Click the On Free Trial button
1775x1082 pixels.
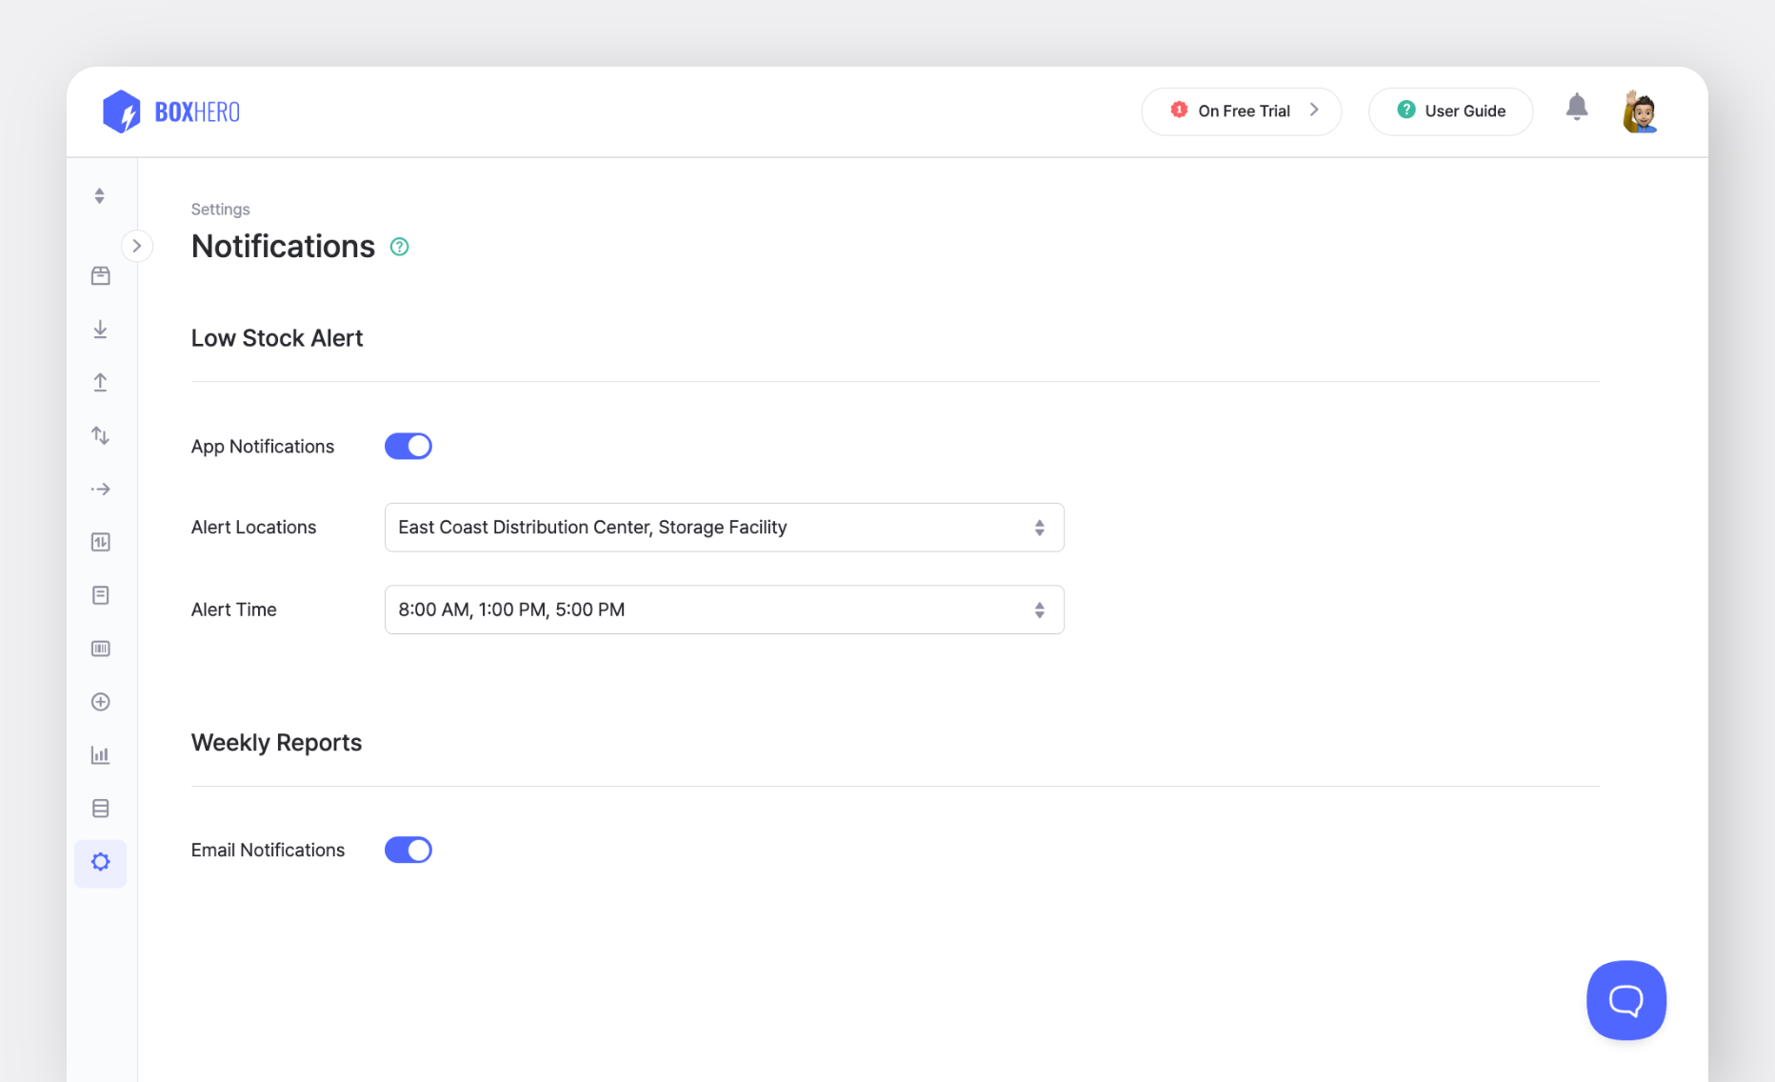pyautogui.click(x=1241, y=110)
